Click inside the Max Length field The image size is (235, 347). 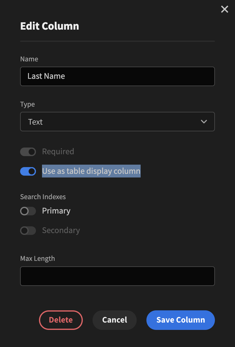click(118, 276)
